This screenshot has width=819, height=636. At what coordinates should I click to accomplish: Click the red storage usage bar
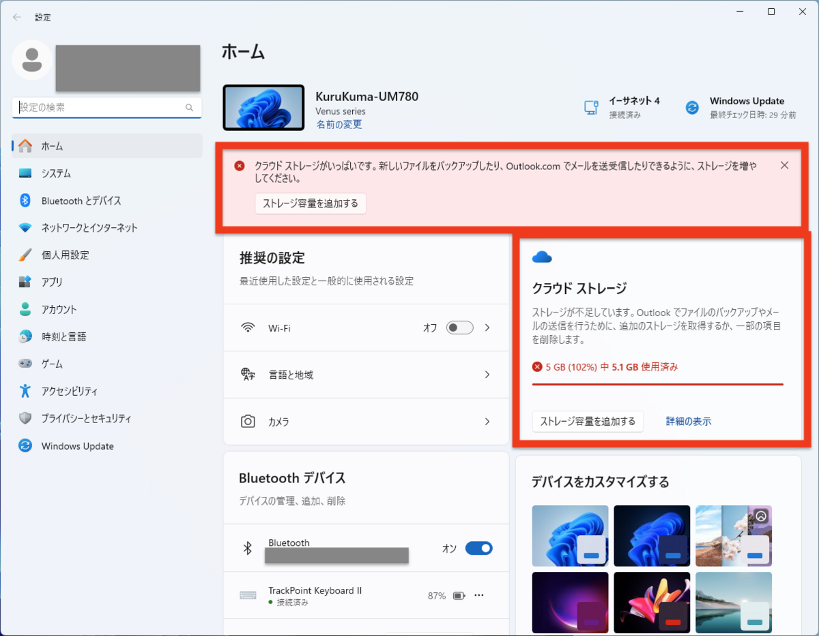tap(657, 384)
